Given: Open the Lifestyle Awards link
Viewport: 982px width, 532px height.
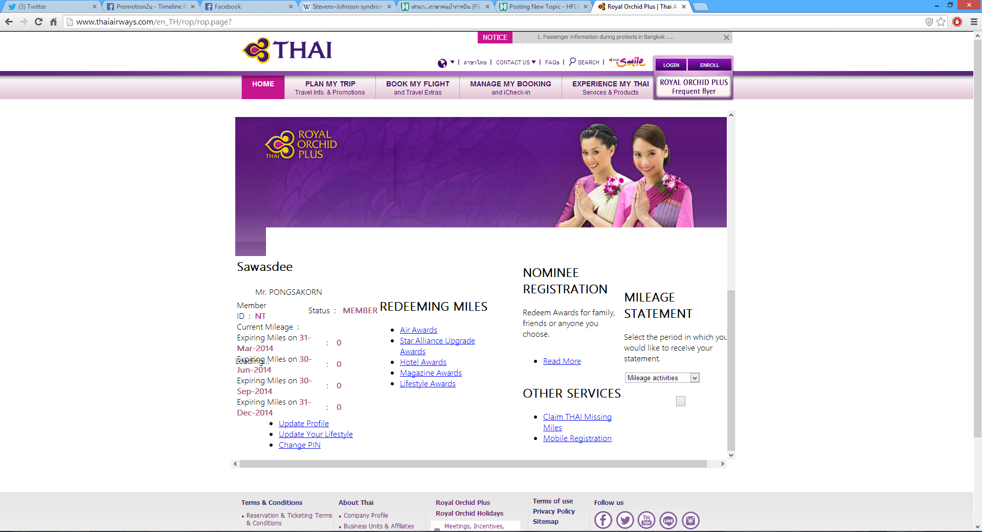Looking at the screenshot, I should tap(428, 384).
